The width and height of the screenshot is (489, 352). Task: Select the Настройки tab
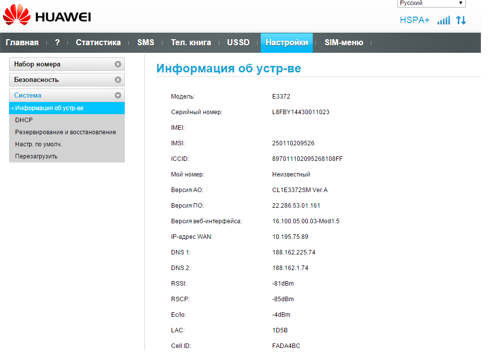pos(287,43)
